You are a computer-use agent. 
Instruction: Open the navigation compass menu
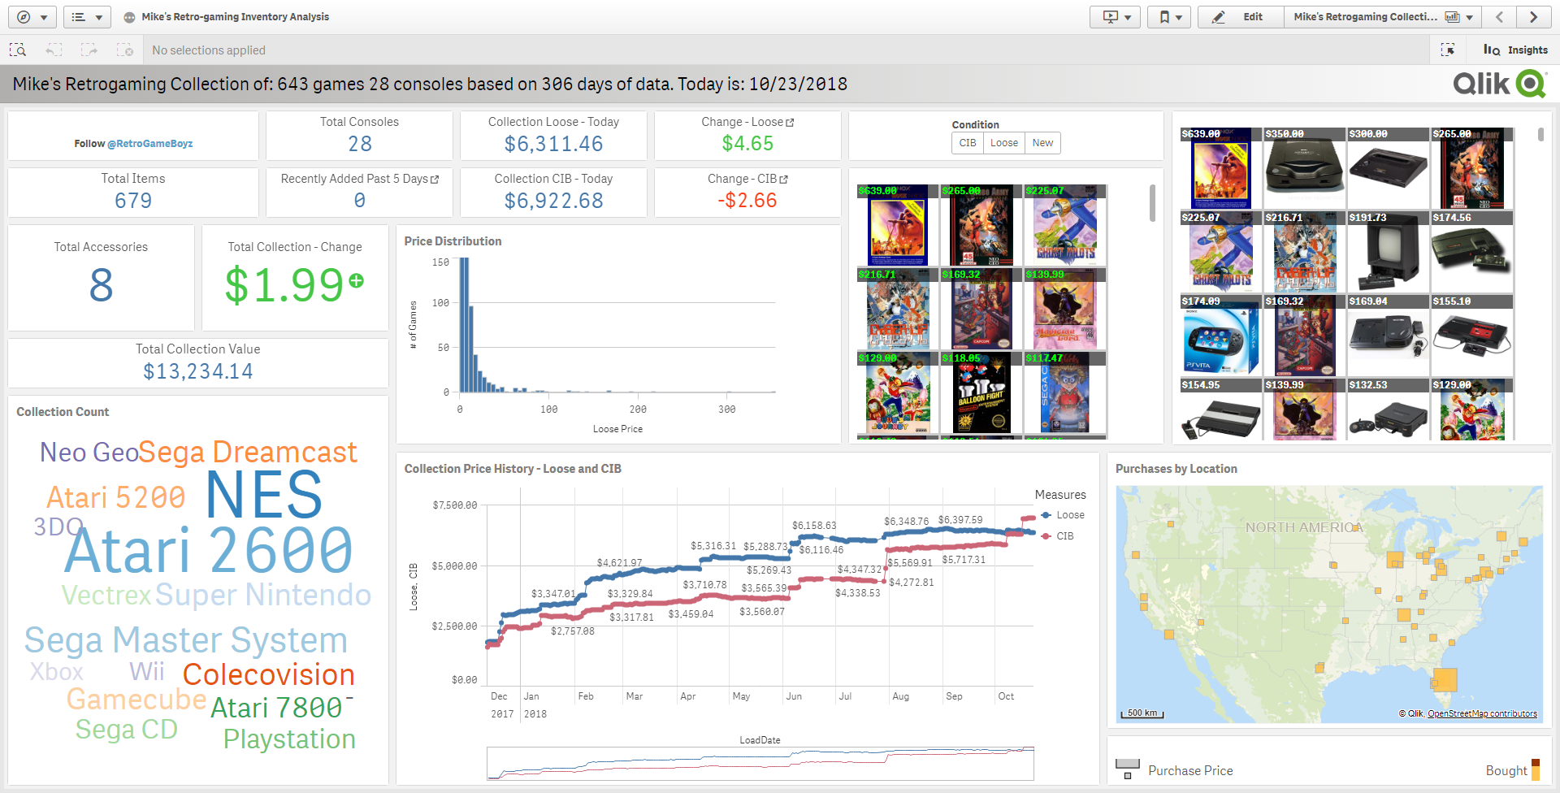click(32, 17)
